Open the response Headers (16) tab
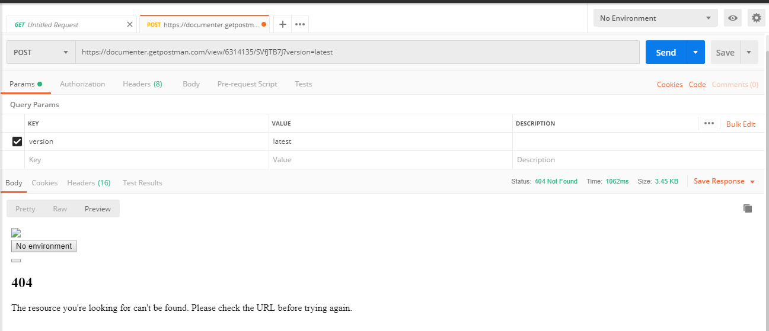Screen dimensions: 769x331 pos(89,182)
